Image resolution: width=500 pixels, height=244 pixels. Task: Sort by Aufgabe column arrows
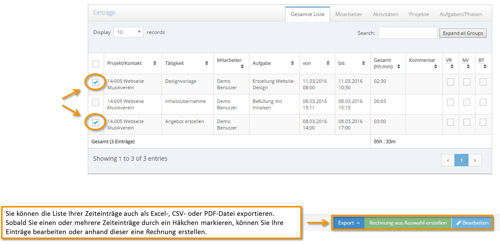[x=292, y=63]
